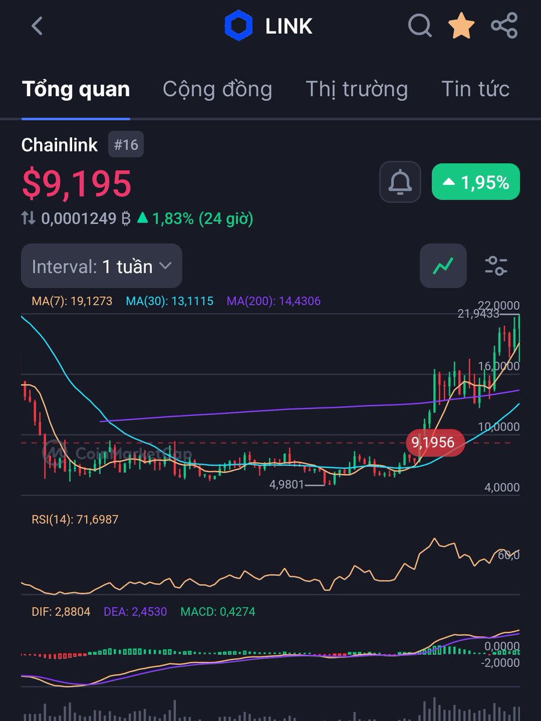Click the $9,195 price
This screenshot has height=721, width=541.
[x=77, y=183]
